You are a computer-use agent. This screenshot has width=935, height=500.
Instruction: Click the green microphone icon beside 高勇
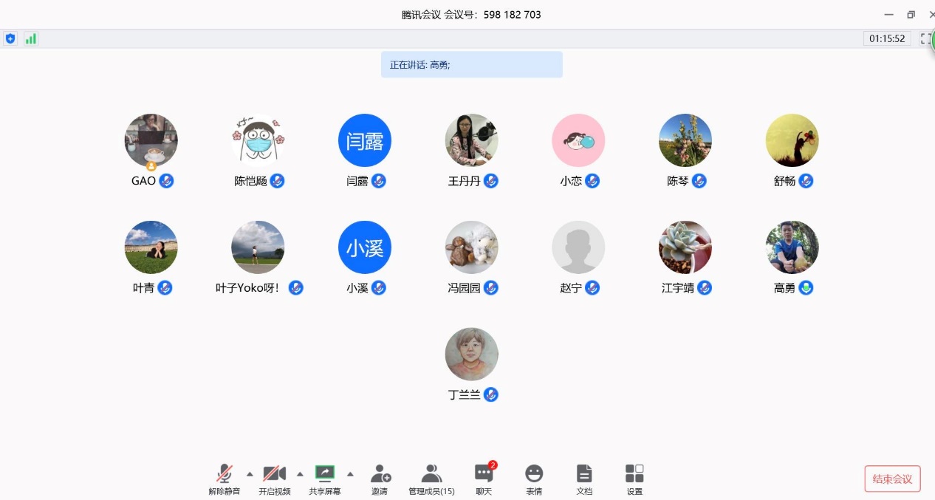tap(806, 288)
